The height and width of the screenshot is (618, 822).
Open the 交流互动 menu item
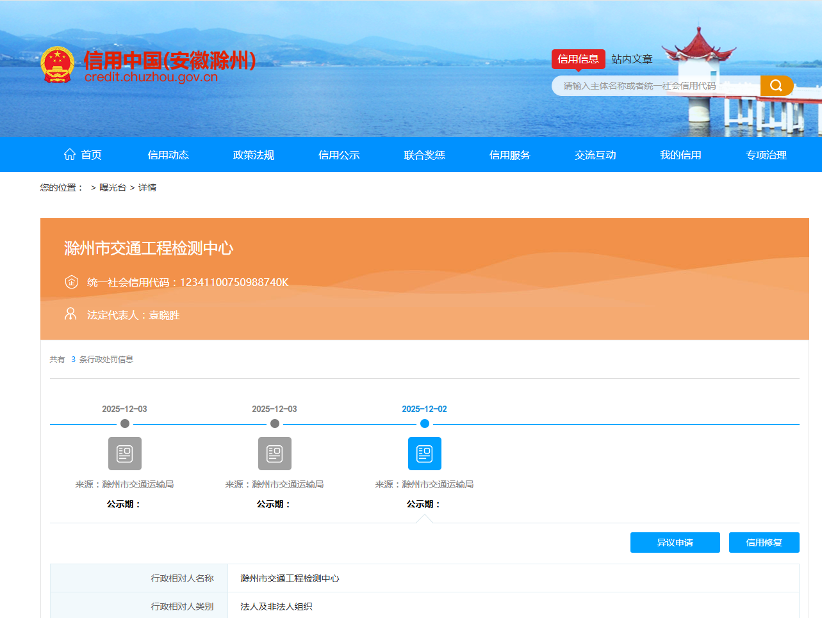(595, 155)
